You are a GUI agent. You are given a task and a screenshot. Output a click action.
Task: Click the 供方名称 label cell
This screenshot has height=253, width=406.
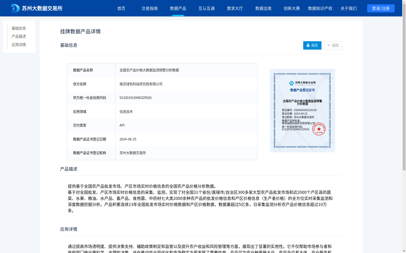click(x=91, y=84)
